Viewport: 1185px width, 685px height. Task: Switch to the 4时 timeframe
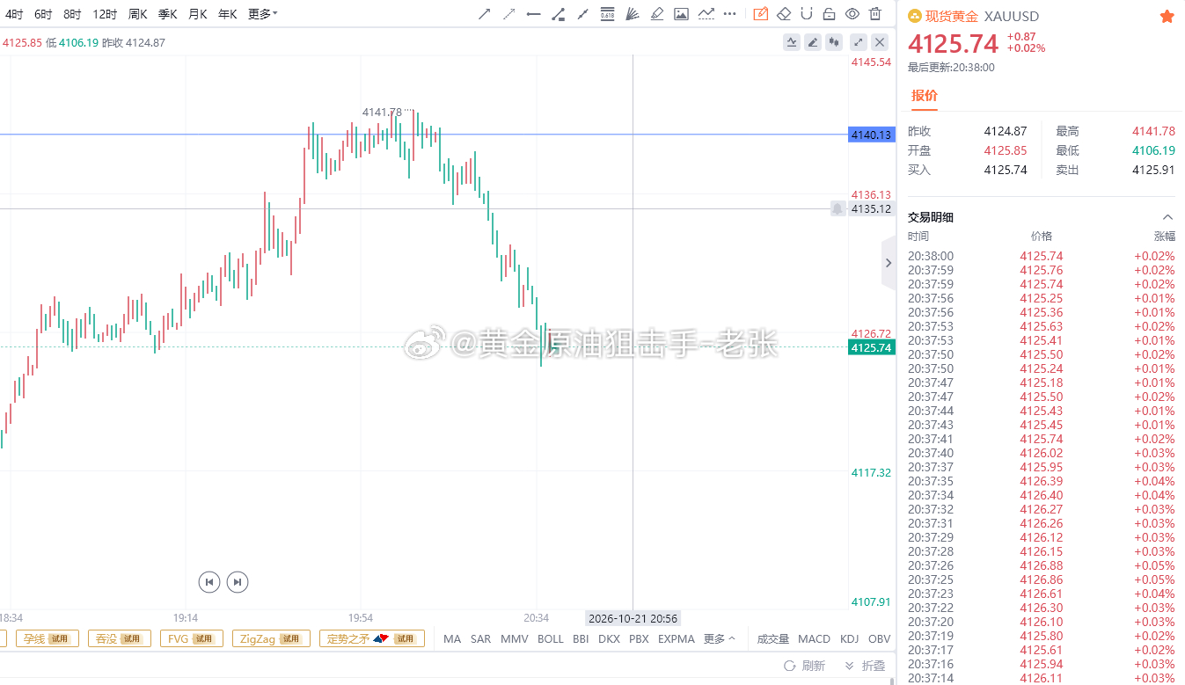pos(14,14)
